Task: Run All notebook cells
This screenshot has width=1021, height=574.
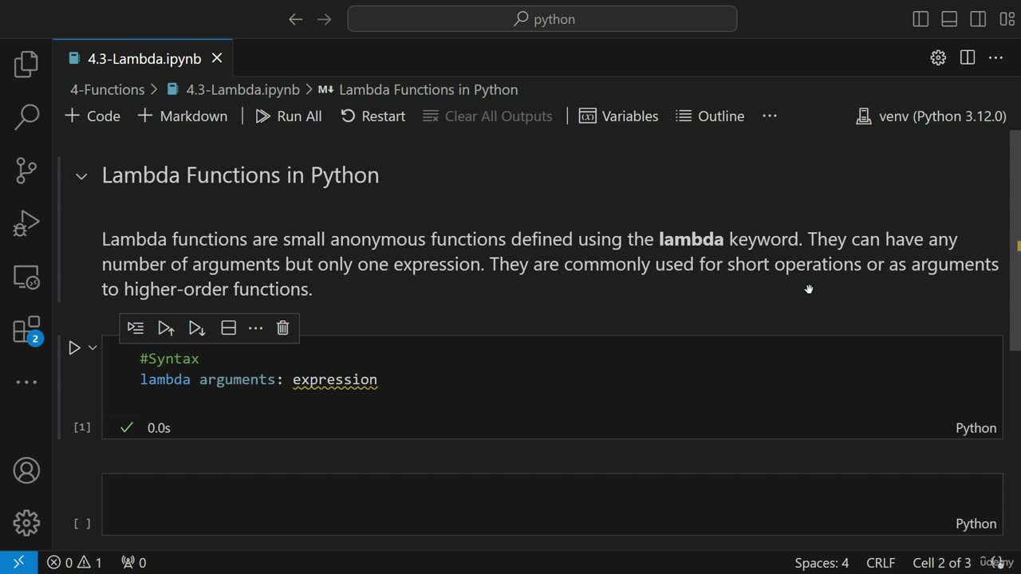Action: (289, 116)
